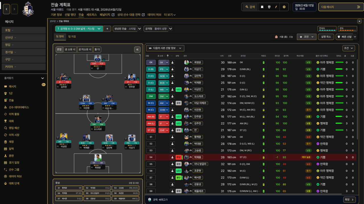Click the 실행 취소 undo button
The height and width of the screenshot is (204, 364).
click(326, 37)
